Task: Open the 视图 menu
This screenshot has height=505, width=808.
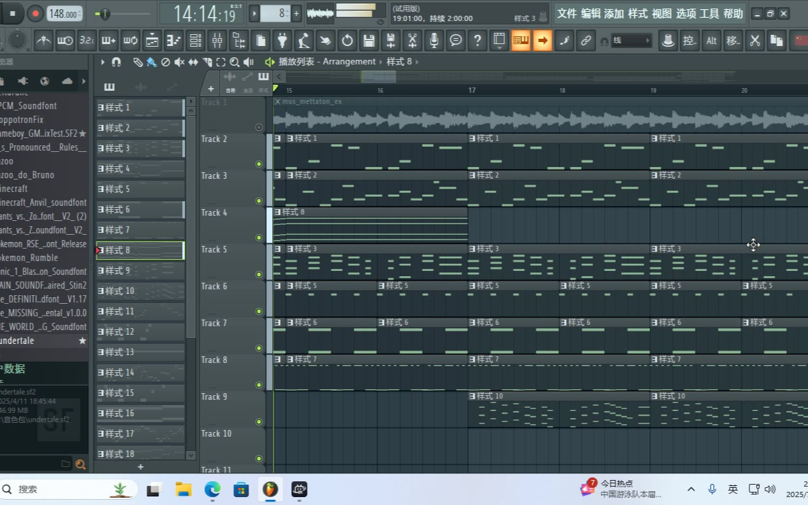Action: 661,13
